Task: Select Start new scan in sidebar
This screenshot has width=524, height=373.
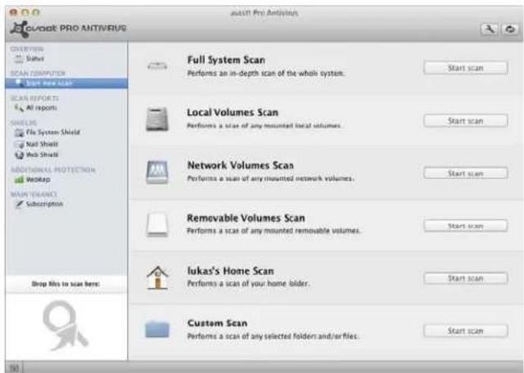Action: pos(66,83)
